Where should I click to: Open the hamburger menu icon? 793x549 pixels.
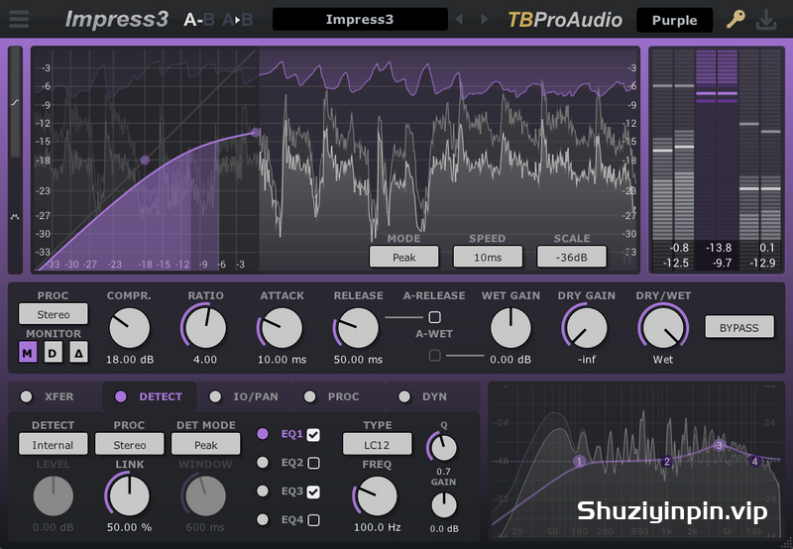[19, 19]
